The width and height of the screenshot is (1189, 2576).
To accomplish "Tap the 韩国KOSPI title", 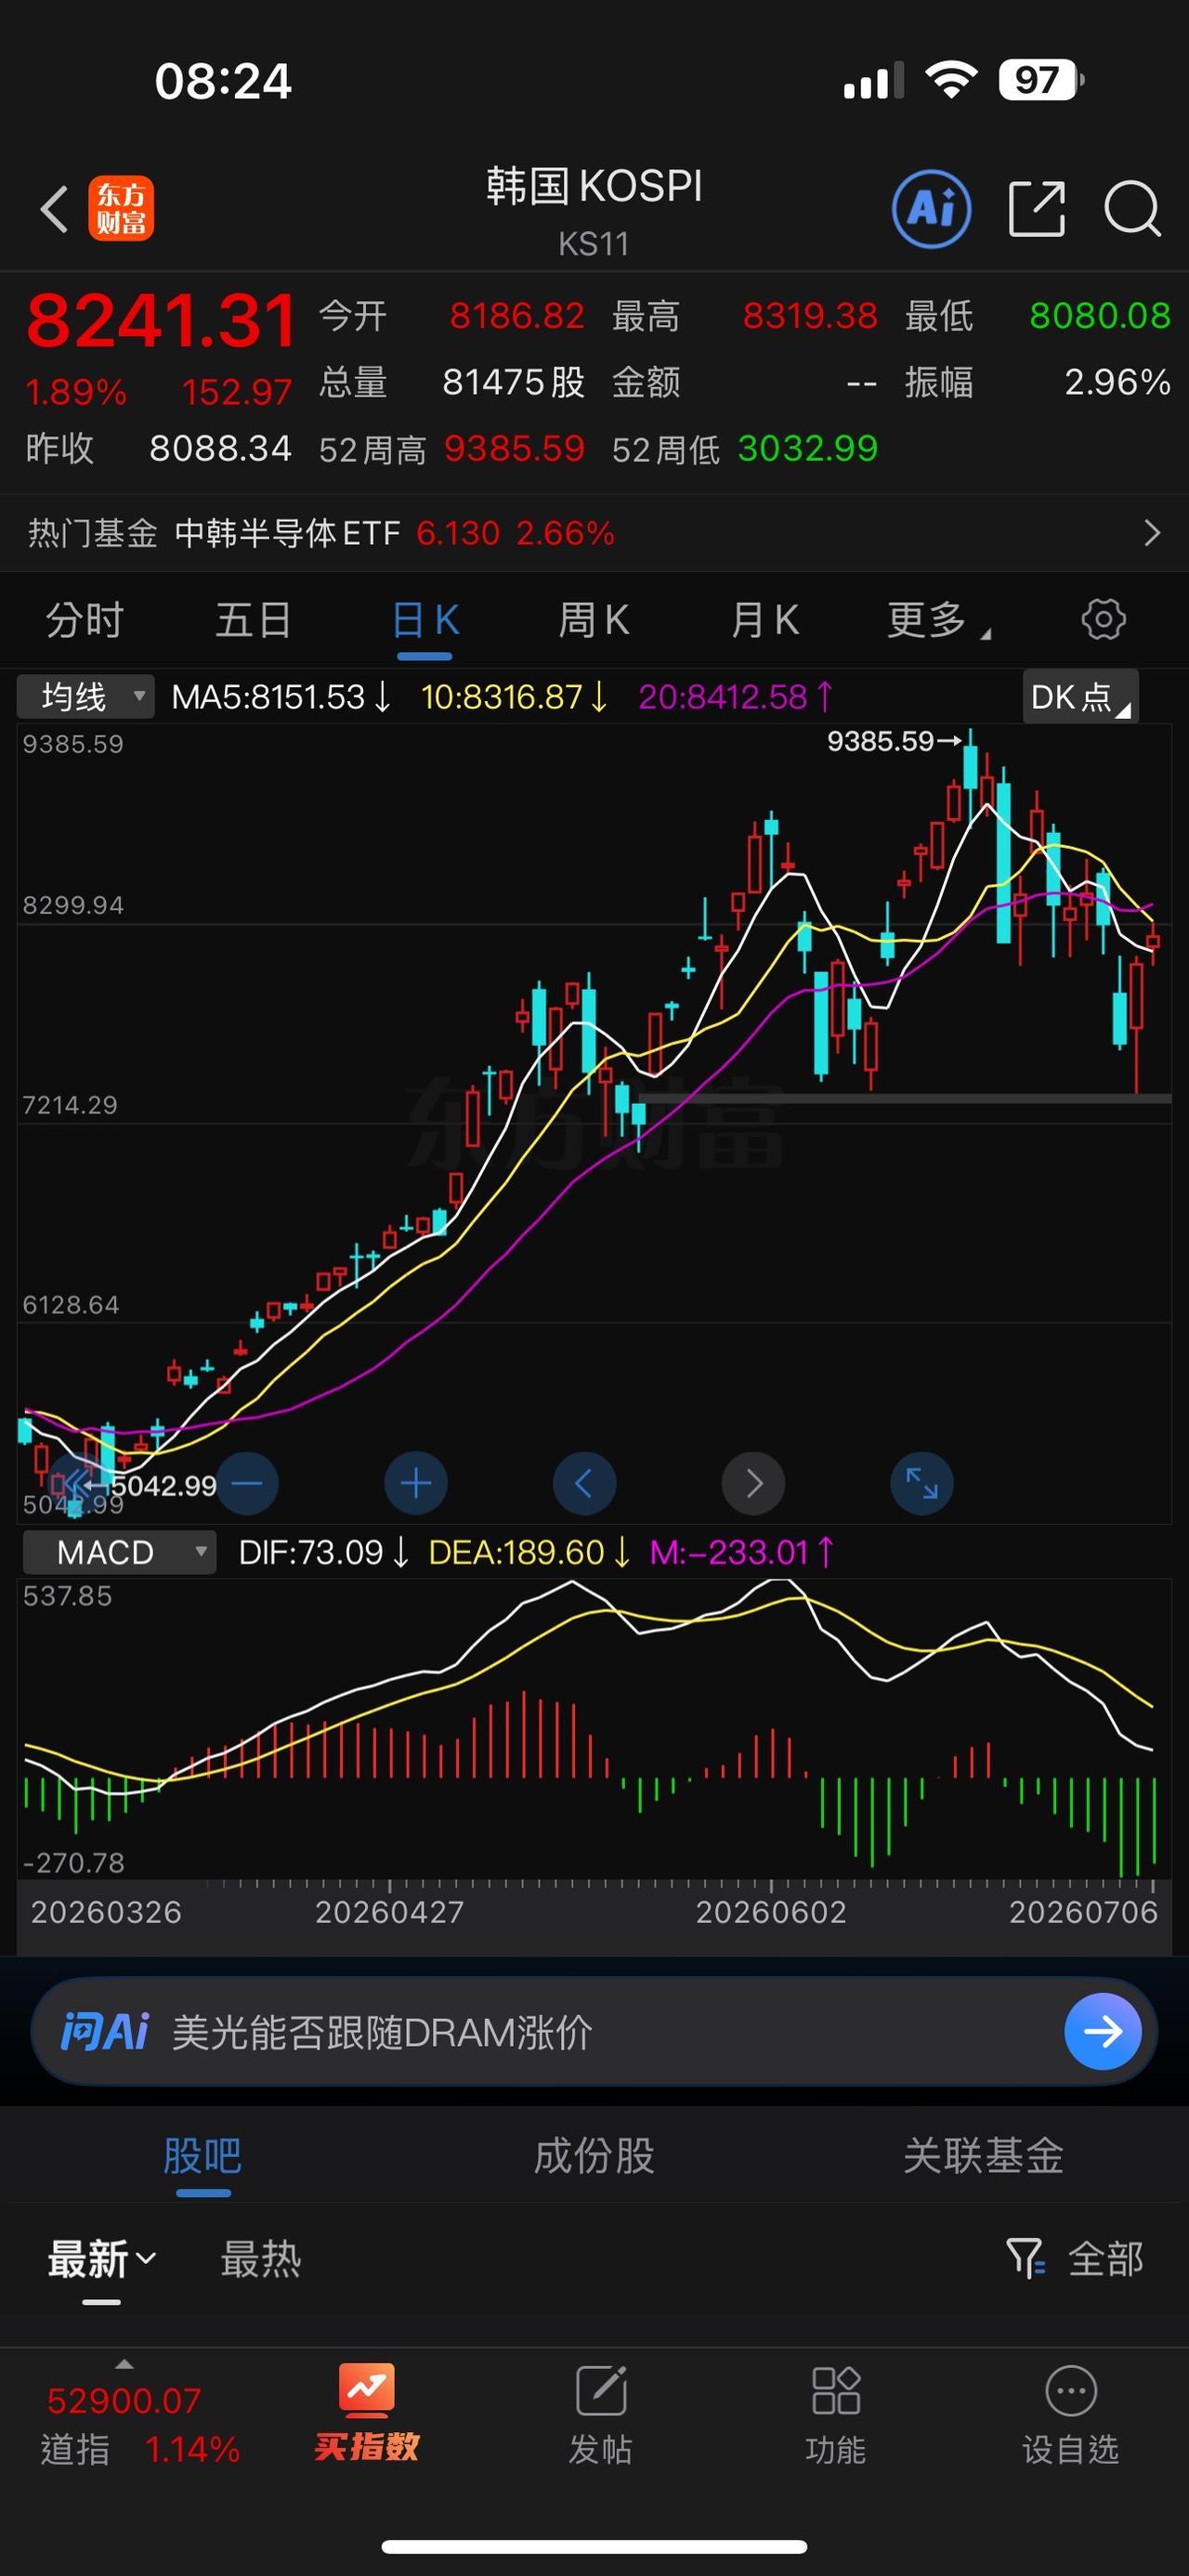I will pyautogui.click(x=594, y=186).
